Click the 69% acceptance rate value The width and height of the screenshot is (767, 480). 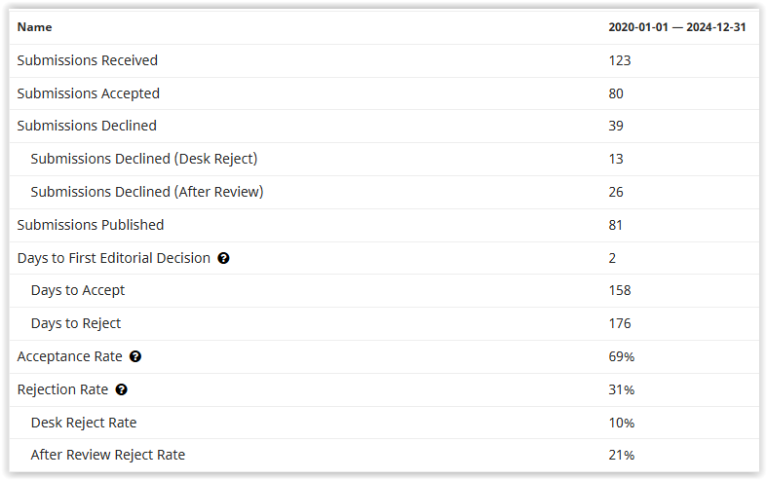click(621, 356)
